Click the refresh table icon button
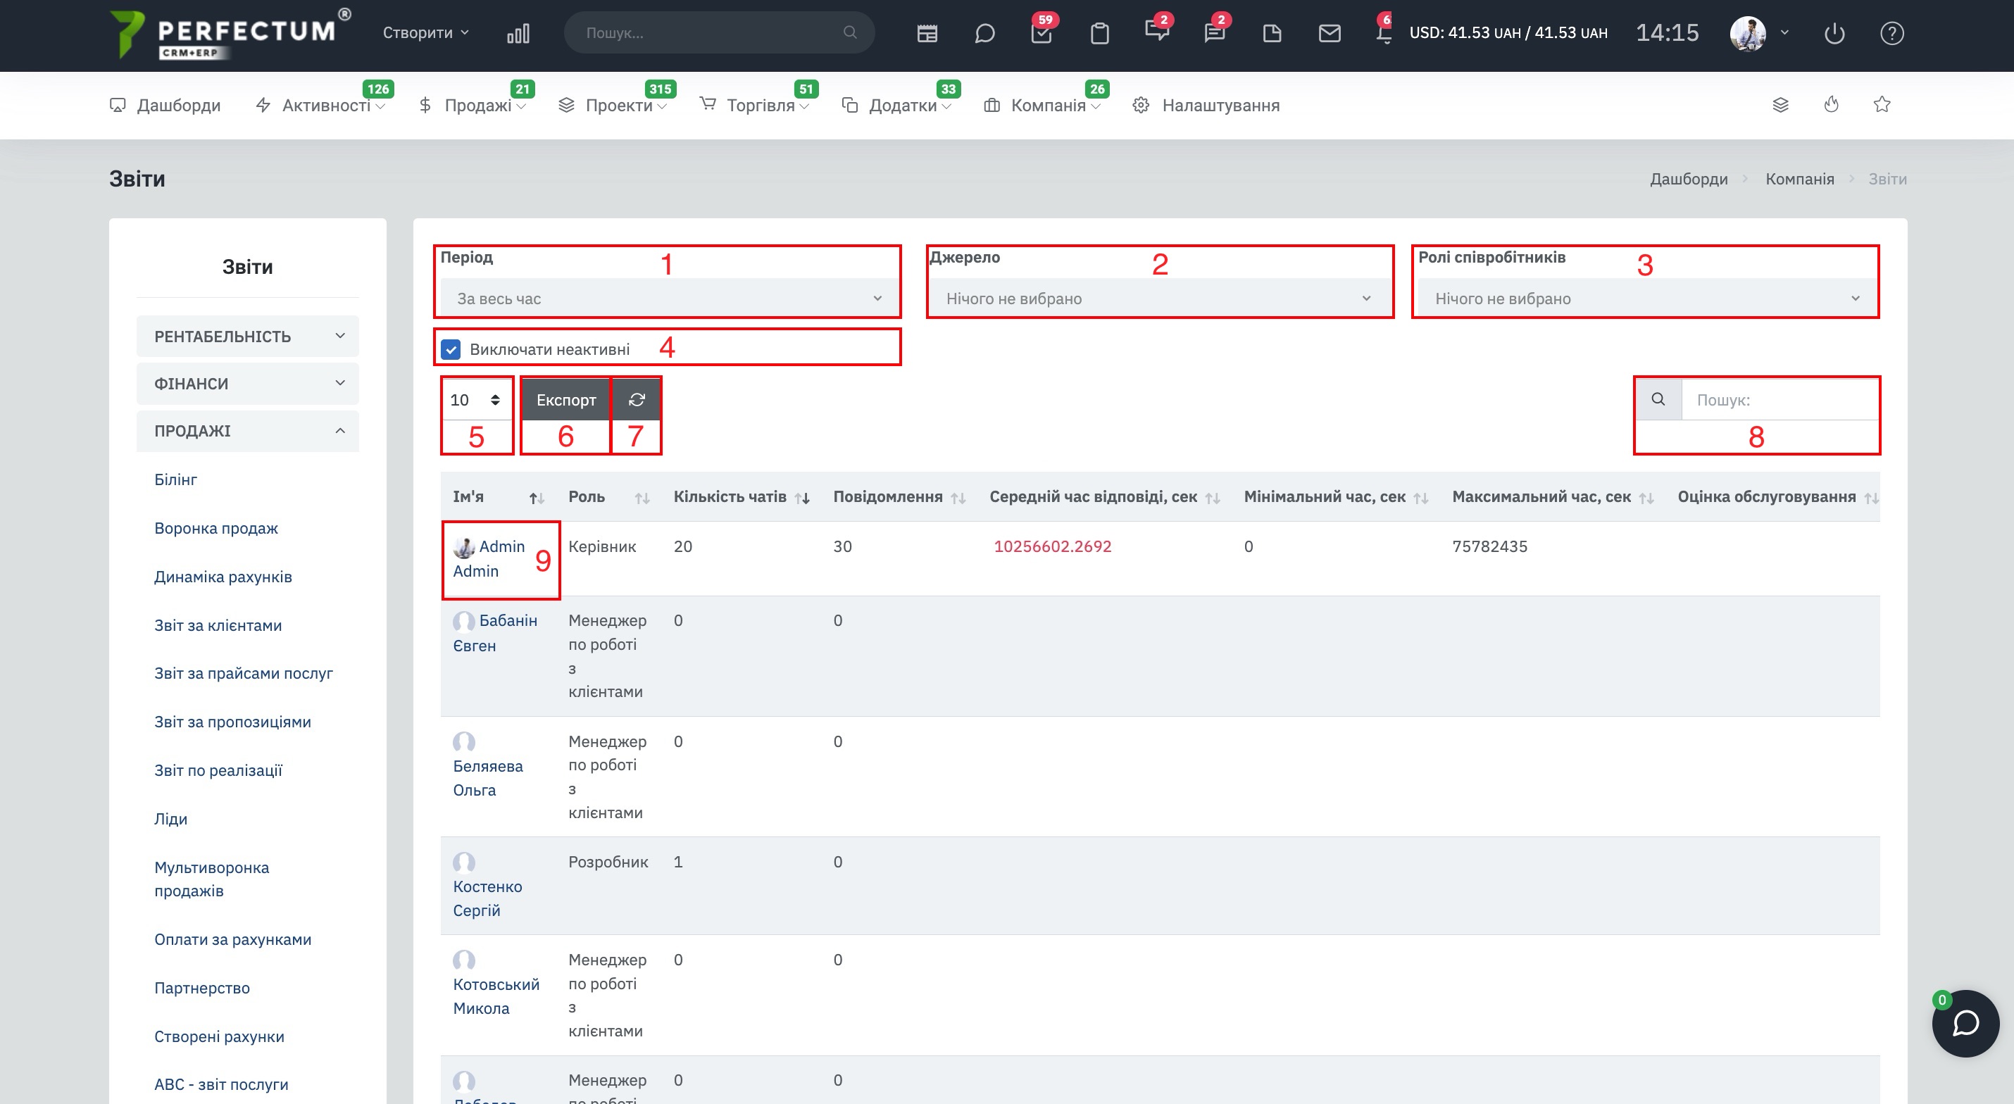The image size is (2014, 1104). coord(637,399)
